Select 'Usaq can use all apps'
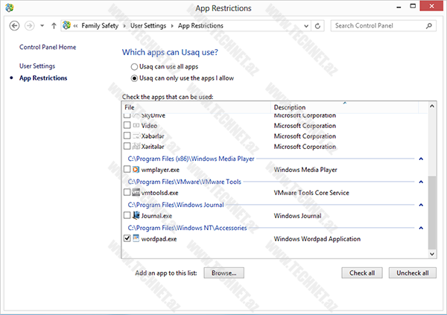447x315 pixels. tap(134, 66)
